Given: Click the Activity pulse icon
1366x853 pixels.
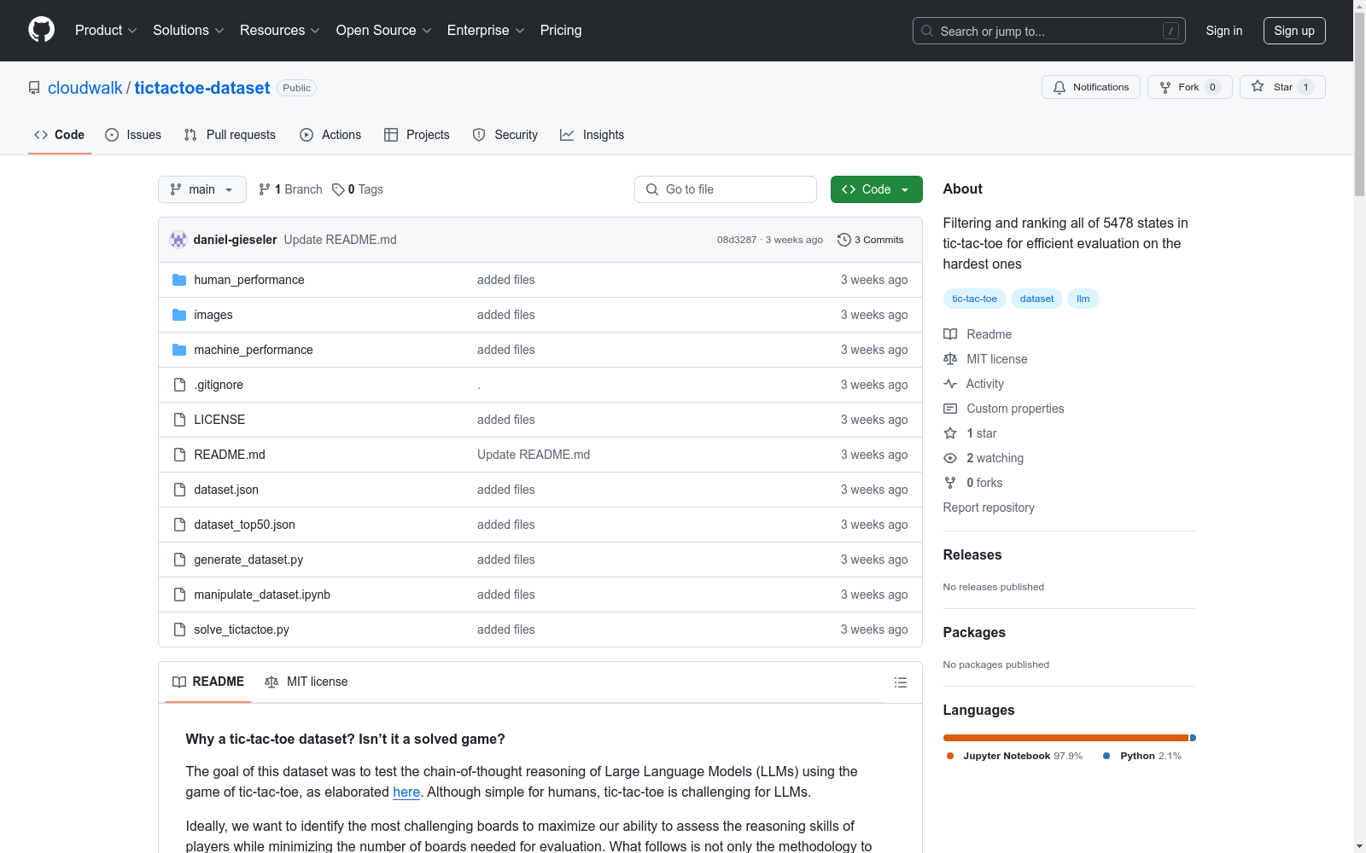Looking at the screenshot, I should 950,384.
